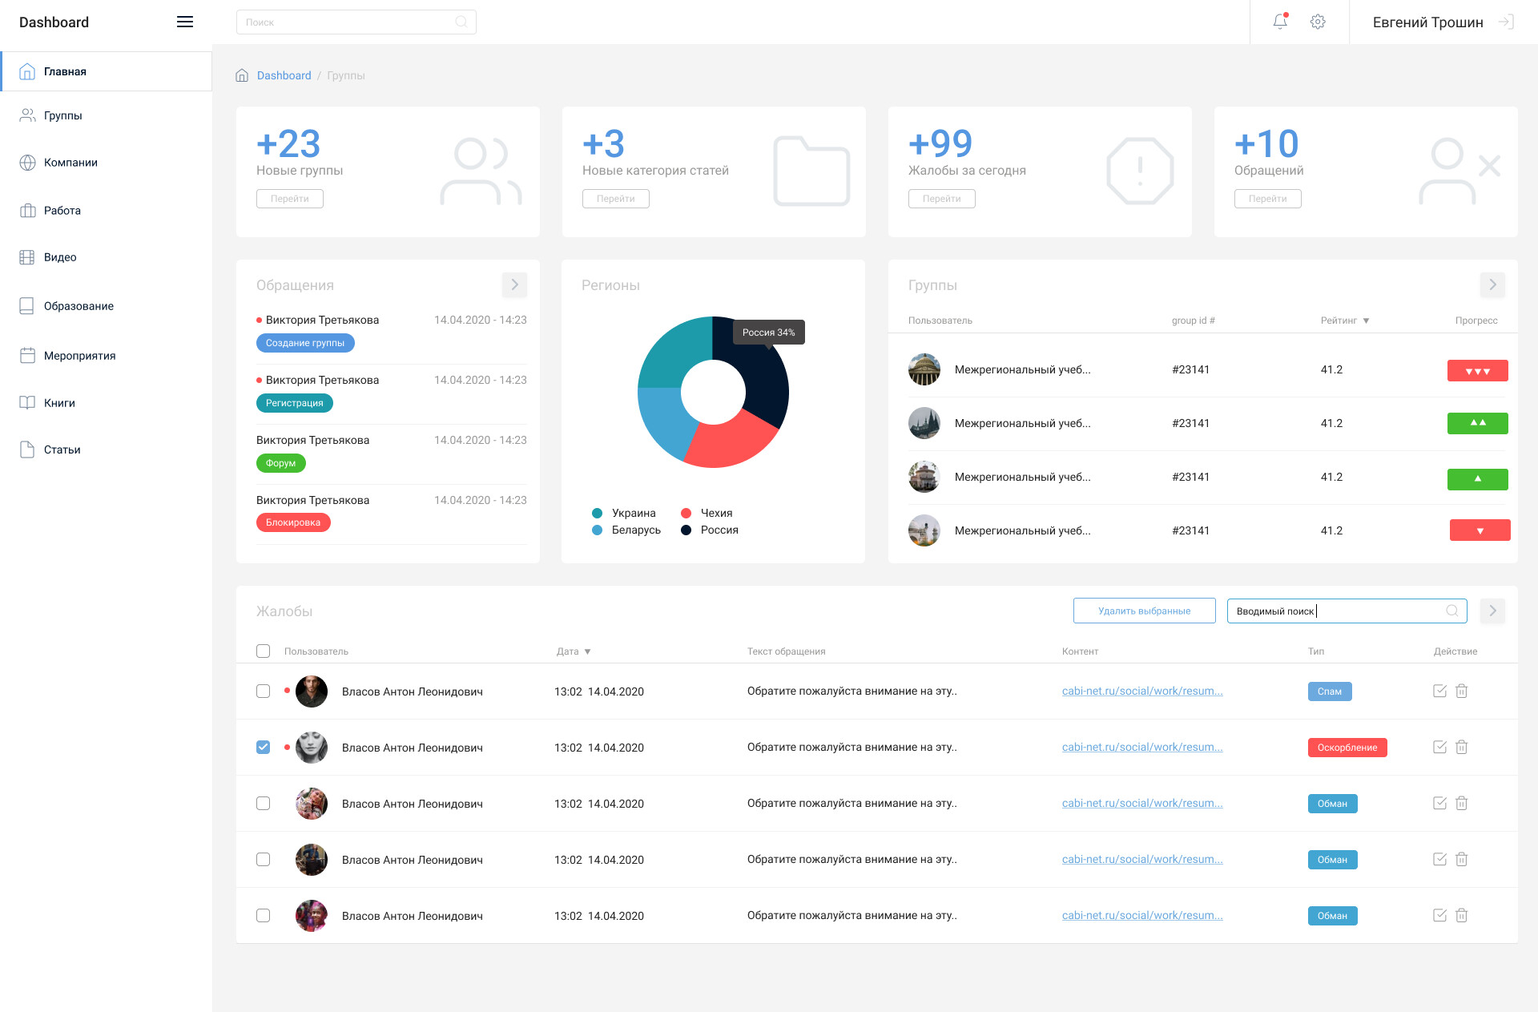Click the notification bell icon
This screenshot has width=1538, height=1012.
pyautogui.click(x=1280, y=22)
